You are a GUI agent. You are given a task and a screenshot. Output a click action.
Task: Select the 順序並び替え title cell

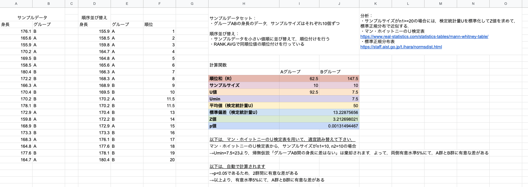point(94,18)
